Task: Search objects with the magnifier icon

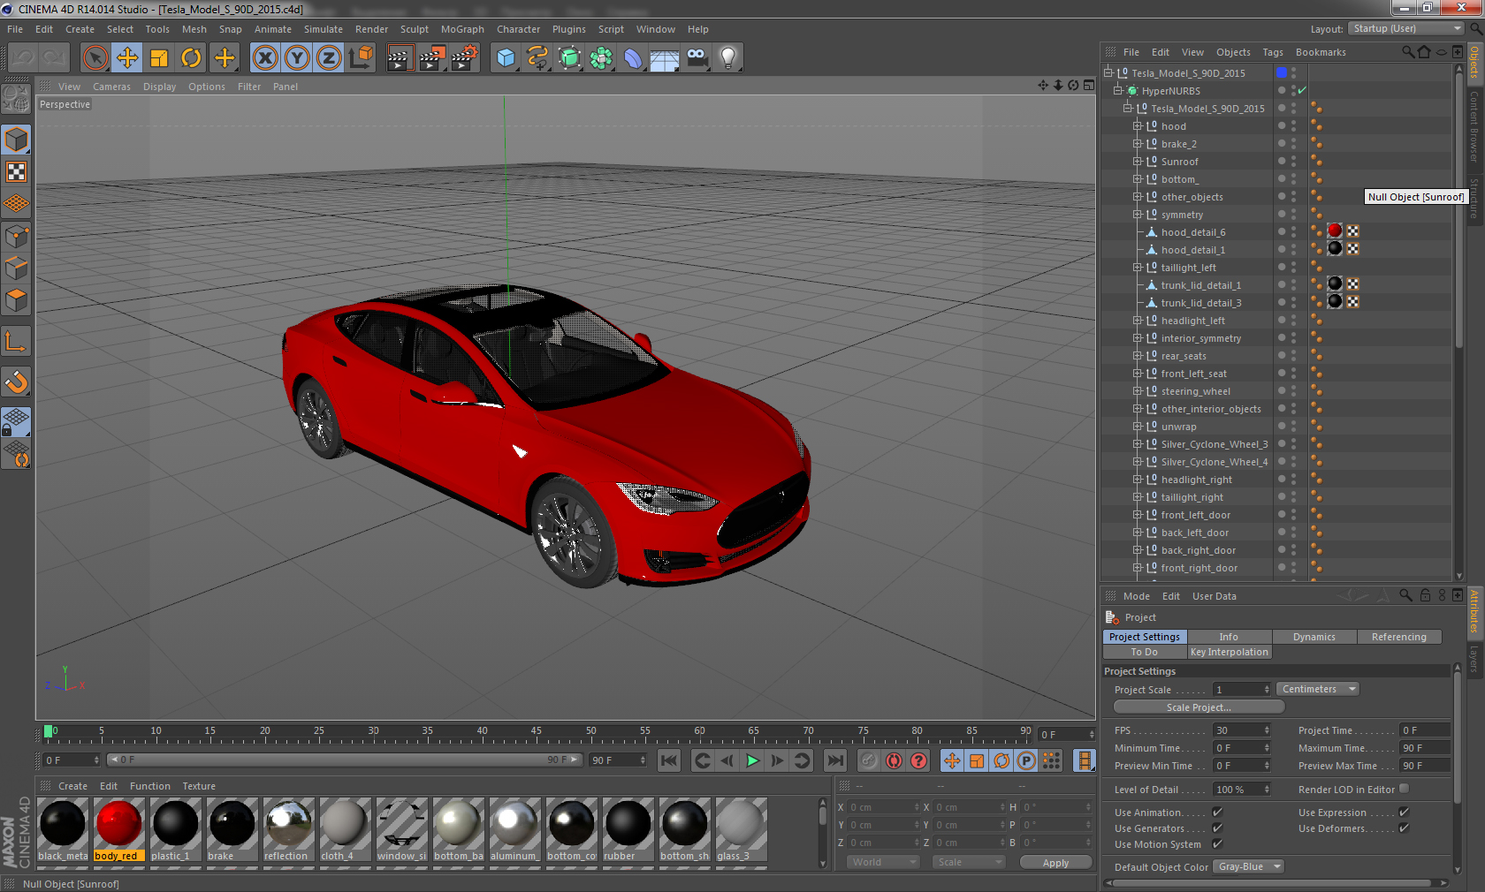Action: tap(1408, 52)
